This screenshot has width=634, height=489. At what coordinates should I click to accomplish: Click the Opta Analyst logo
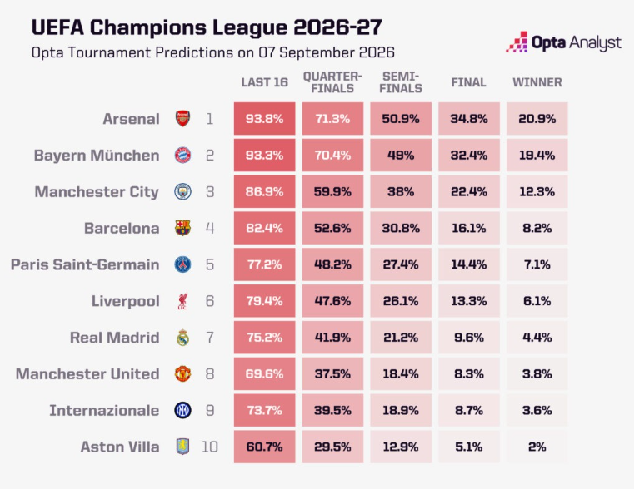pos(563,42)
